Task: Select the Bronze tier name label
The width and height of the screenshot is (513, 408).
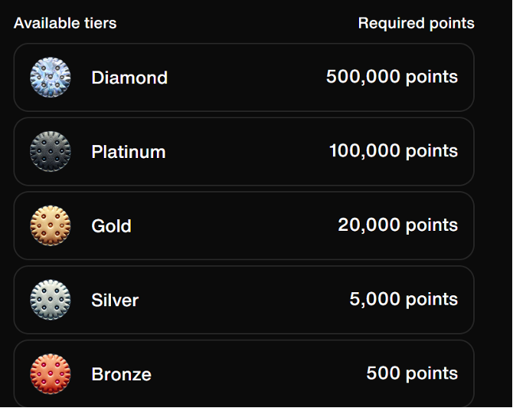Action: click(121, 375)
